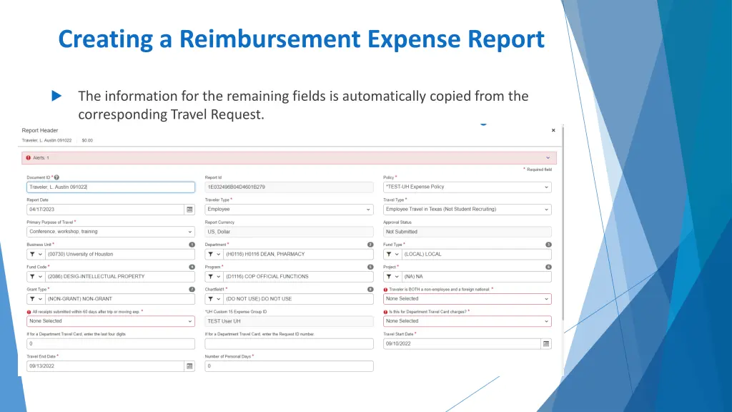Open the Travel End Date calendar picker
Screen dimensions: 732x412
point(189,366)
